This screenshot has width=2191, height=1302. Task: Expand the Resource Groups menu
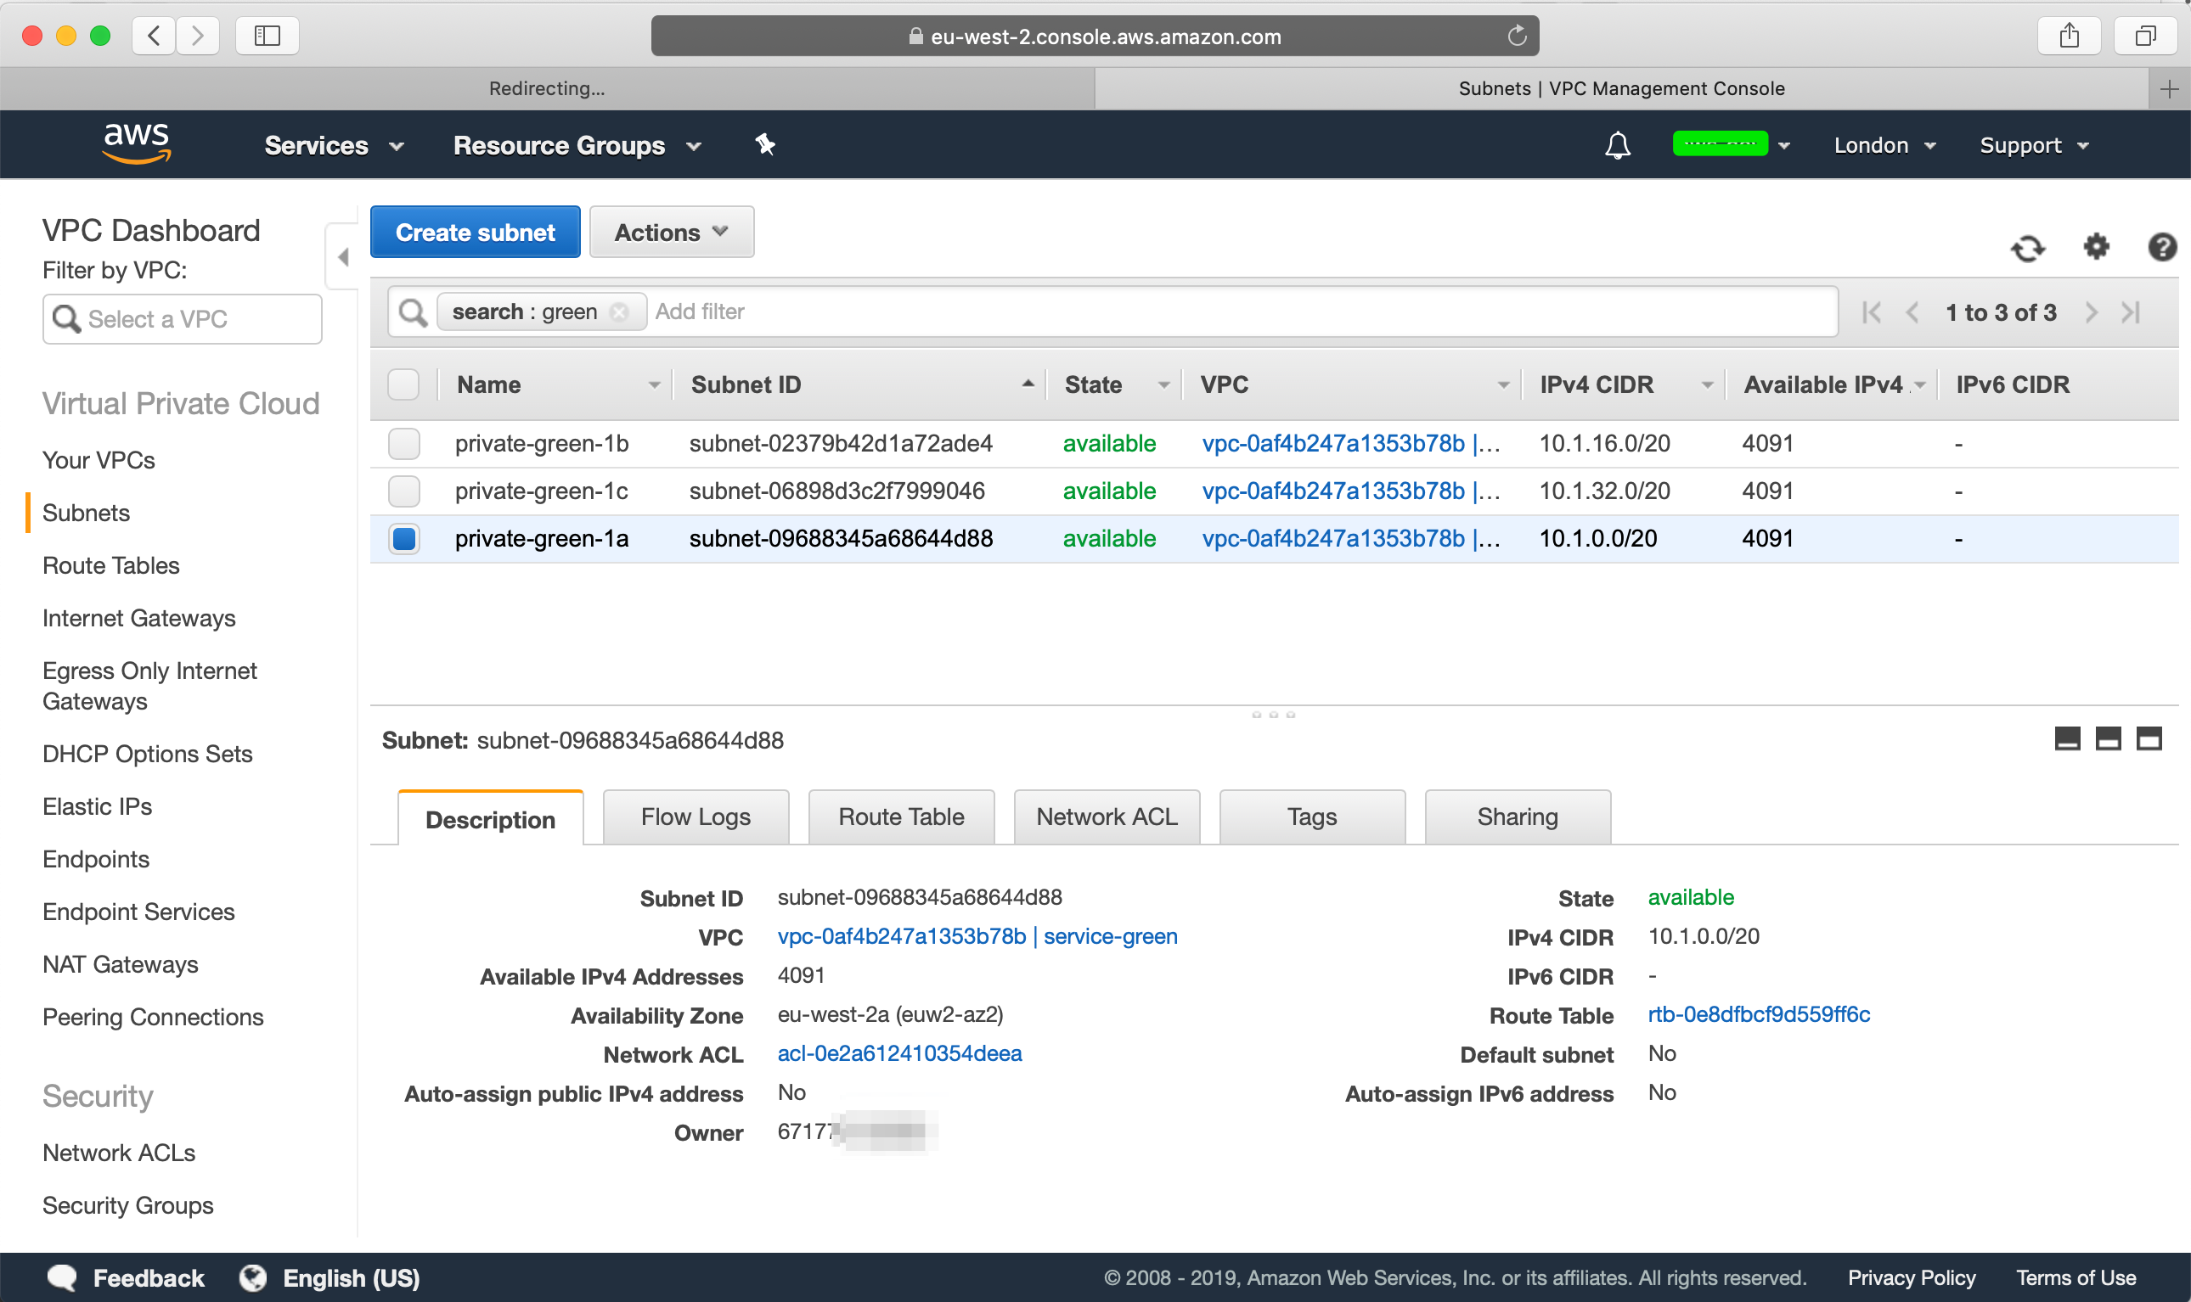click(x=577, y=146)
